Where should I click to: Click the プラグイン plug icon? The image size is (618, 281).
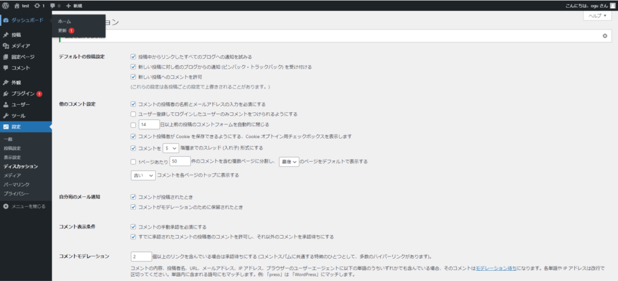(5, 93)
